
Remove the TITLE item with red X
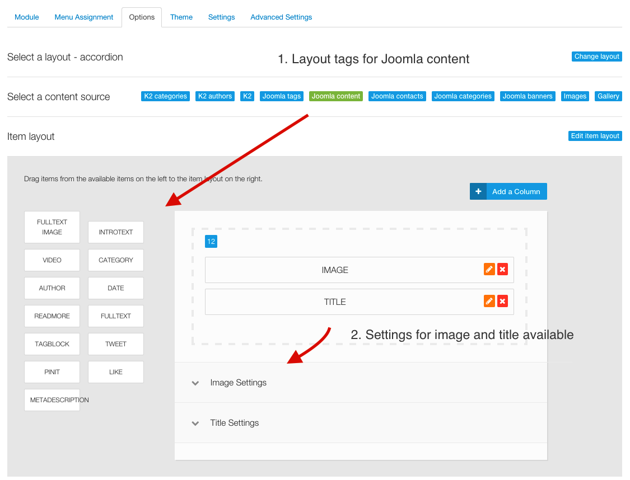[502, 301]
